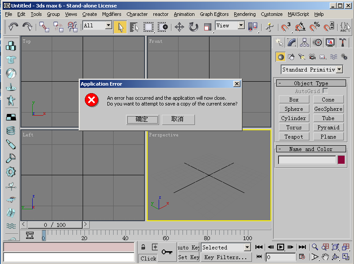Toggle the Percent Snap magnet
The height and width of the screenshot is (264, 354).
[x=314, y=27]
